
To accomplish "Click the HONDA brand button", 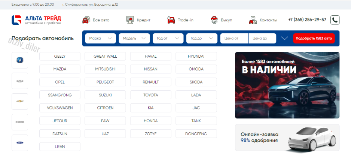I will coord(151,121).
